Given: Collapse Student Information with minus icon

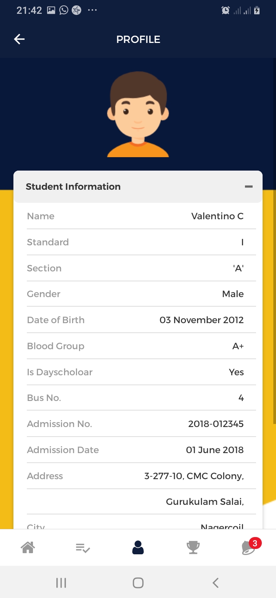Looking at the screenshot, I should [249, 187].
